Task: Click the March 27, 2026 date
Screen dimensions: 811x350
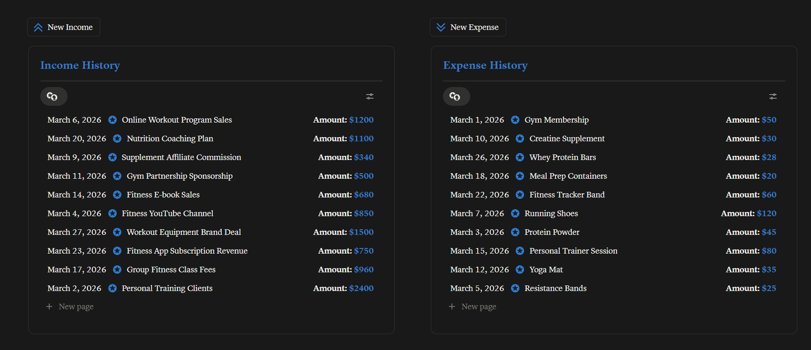Action: point(77,232)
